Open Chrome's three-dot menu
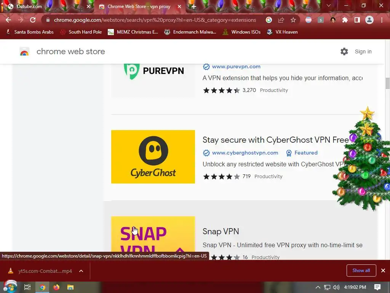 click(x=382, y=20)
